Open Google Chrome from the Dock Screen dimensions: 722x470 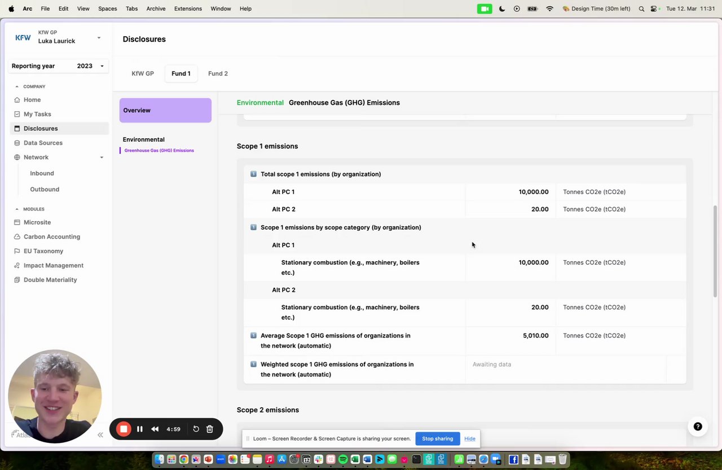coord(183,460)
